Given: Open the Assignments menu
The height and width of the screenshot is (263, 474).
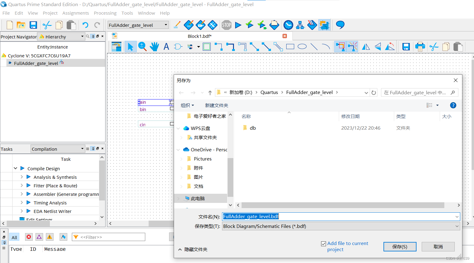Looking at the screenshot, I should [x=76, y=13].
